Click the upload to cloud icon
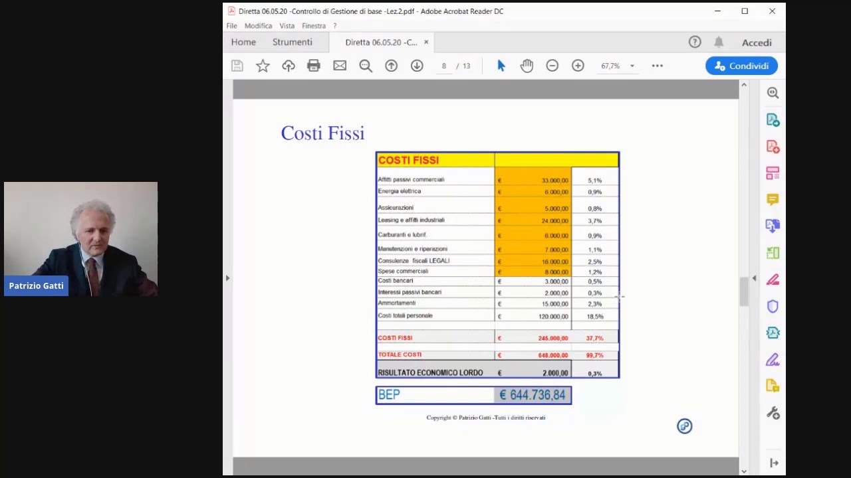The image size is (851, 478). [x=289, y=66]
